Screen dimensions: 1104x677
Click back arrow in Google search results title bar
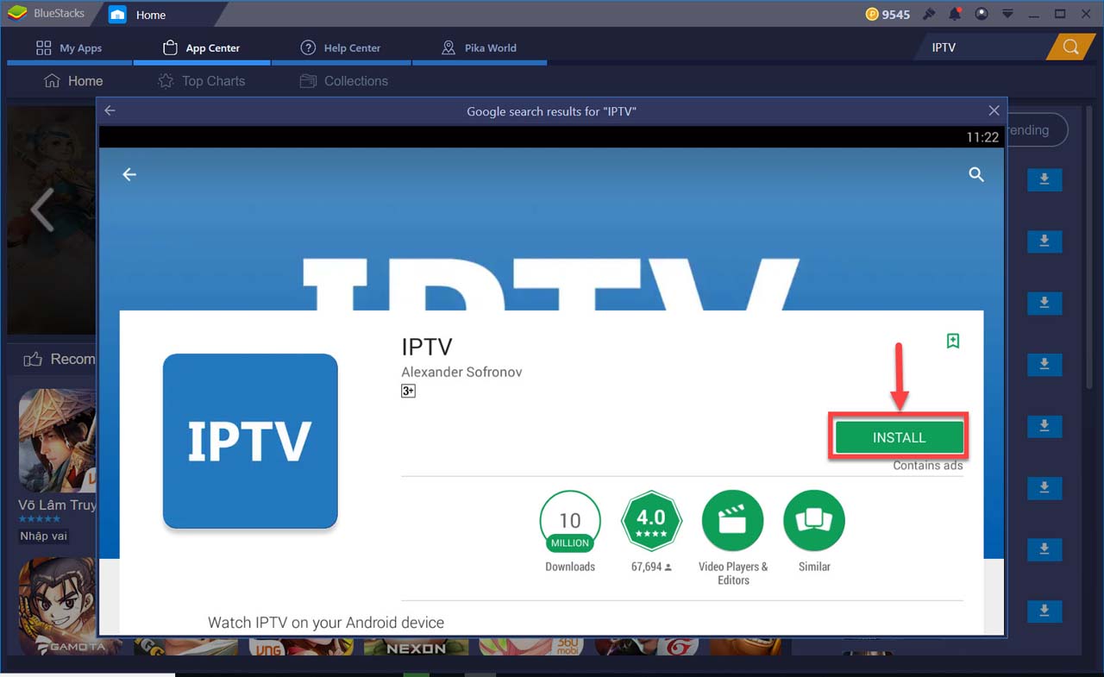(110, 110)
